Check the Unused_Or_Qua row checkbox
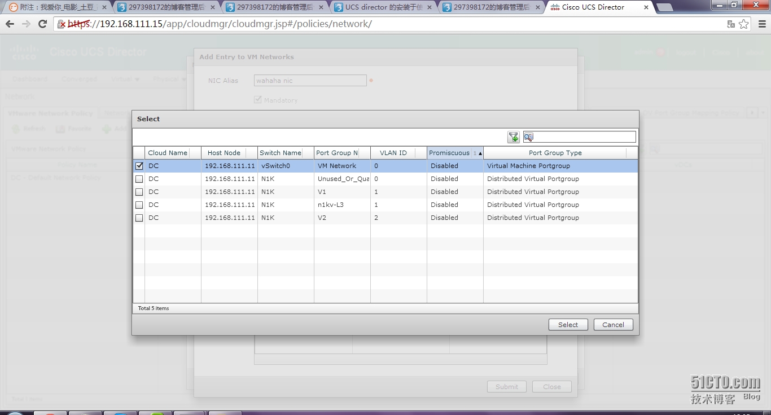This screenshot has height=415, width=771. tap(139, 179)
